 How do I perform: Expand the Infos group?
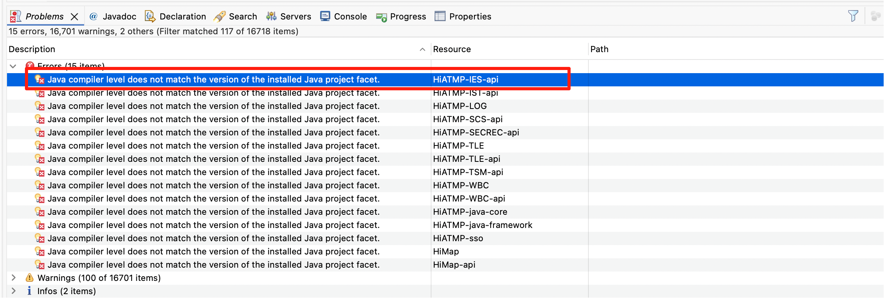tap(14, 291)
